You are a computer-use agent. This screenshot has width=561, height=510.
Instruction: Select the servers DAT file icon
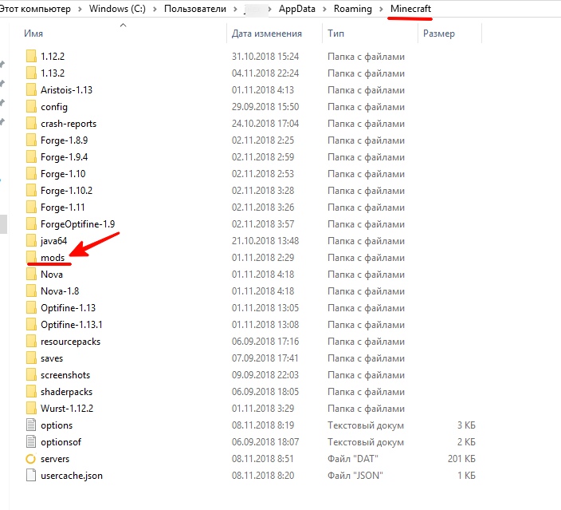click(31, 459)
